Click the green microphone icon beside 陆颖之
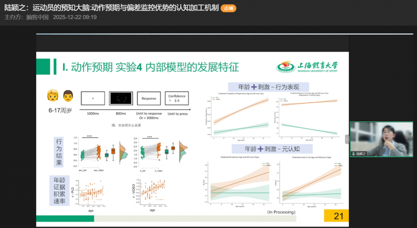 pos(354,154)
